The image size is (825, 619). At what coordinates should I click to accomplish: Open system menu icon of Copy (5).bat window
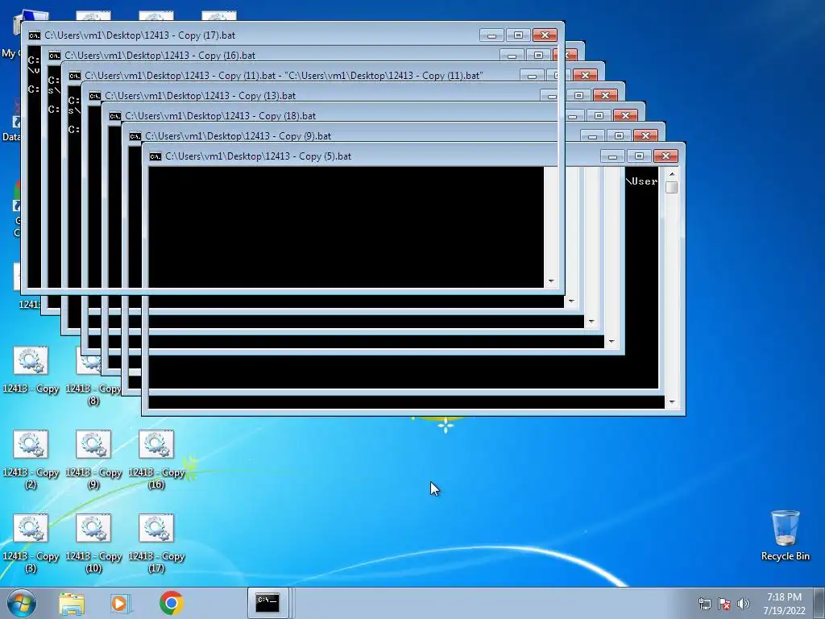click(x=155, y=156)
